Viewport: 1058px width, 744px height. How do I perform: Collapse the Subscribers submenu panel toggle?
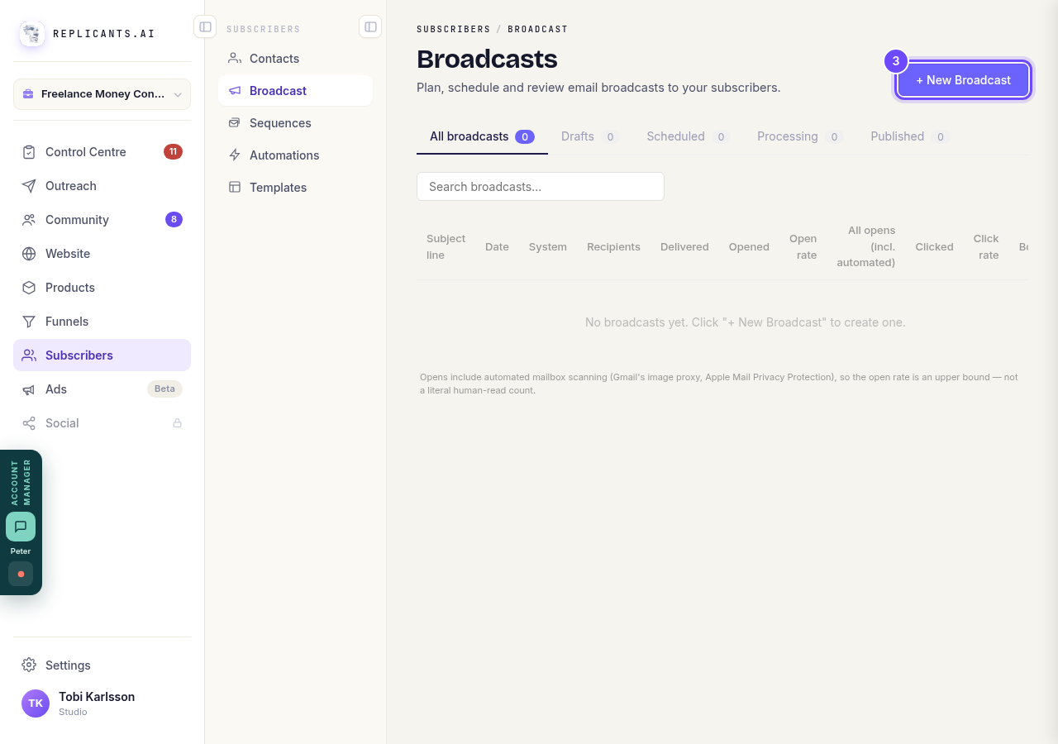[370, 27]
